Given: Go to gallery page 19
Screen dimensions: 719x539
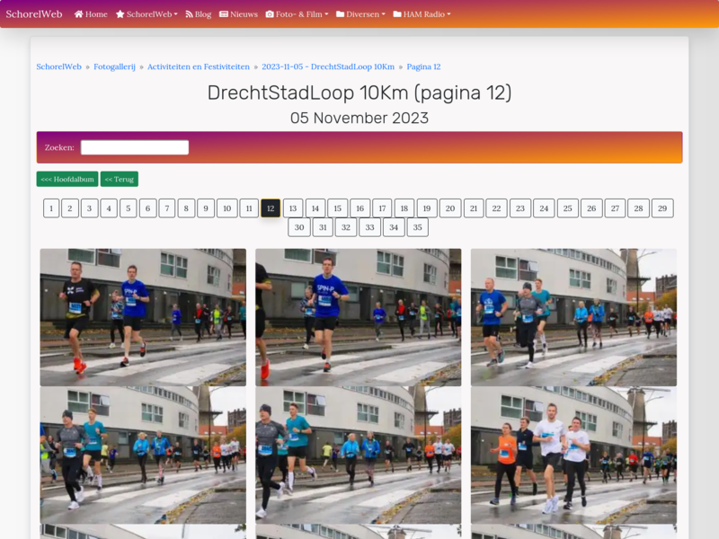Looking at the screenshot, I should click(x=427, y=208).
